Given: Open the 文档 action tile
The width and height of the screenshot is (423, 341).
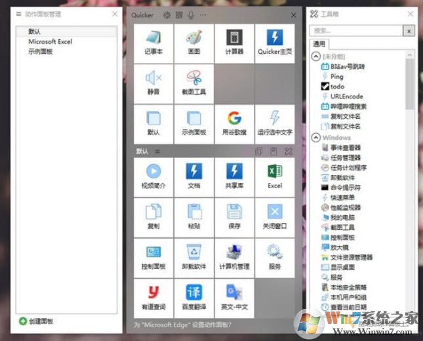Looking at the screenshot, I should 194,178.
